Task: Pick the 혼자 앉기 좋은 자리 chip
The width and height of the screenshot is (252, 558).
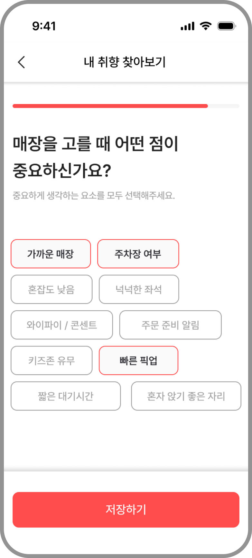Action: [186, 396]
